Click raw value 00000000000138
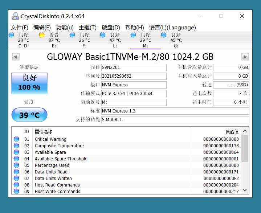 [221, 146]
